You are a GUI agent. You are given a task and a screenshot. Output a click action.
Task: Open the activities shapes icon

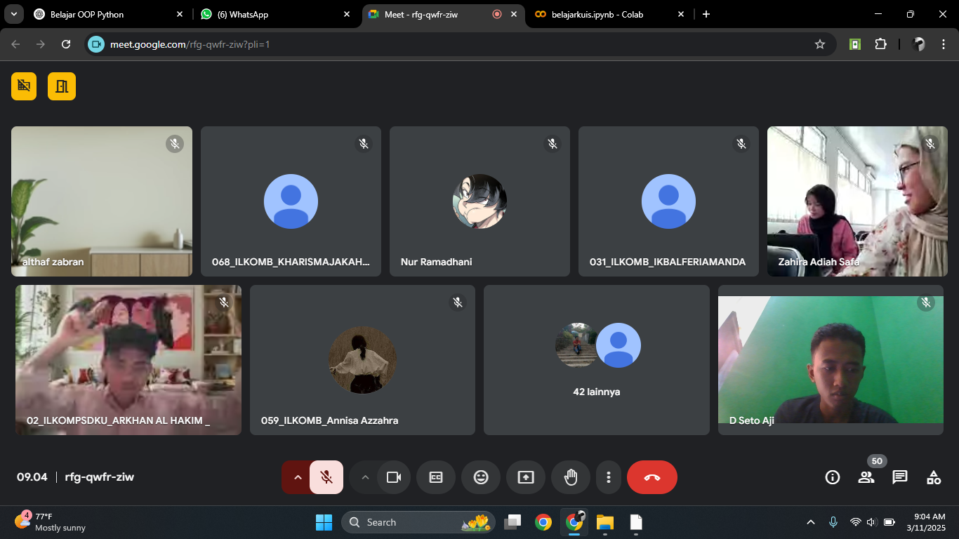(933, 477)
